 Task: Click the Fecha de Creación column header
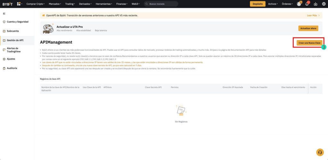point(259,88)
